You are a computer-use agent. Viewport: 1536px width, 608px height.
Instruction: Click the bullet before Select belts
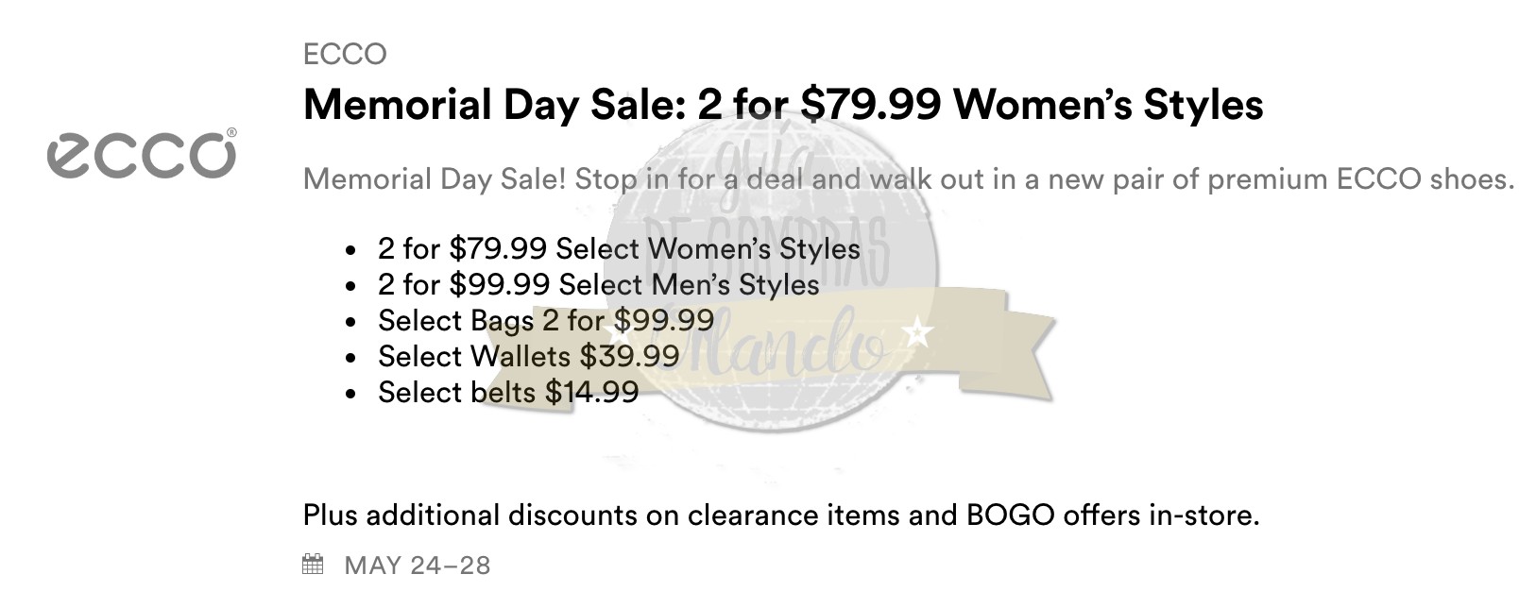350,394
